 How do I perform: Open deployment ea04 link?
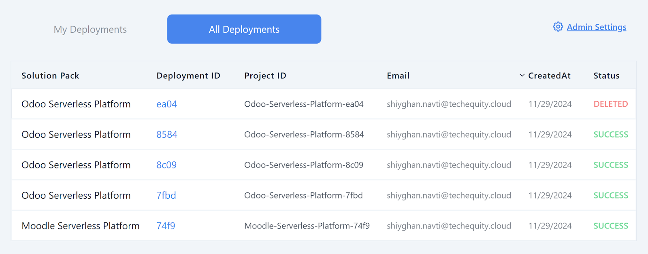166,104
